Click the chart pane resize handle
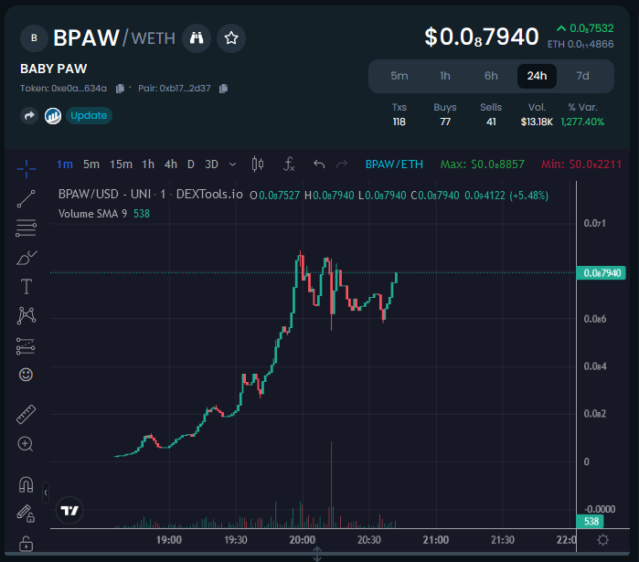The width and height of the screenshot is (639, 562). [x=317, y=555]
